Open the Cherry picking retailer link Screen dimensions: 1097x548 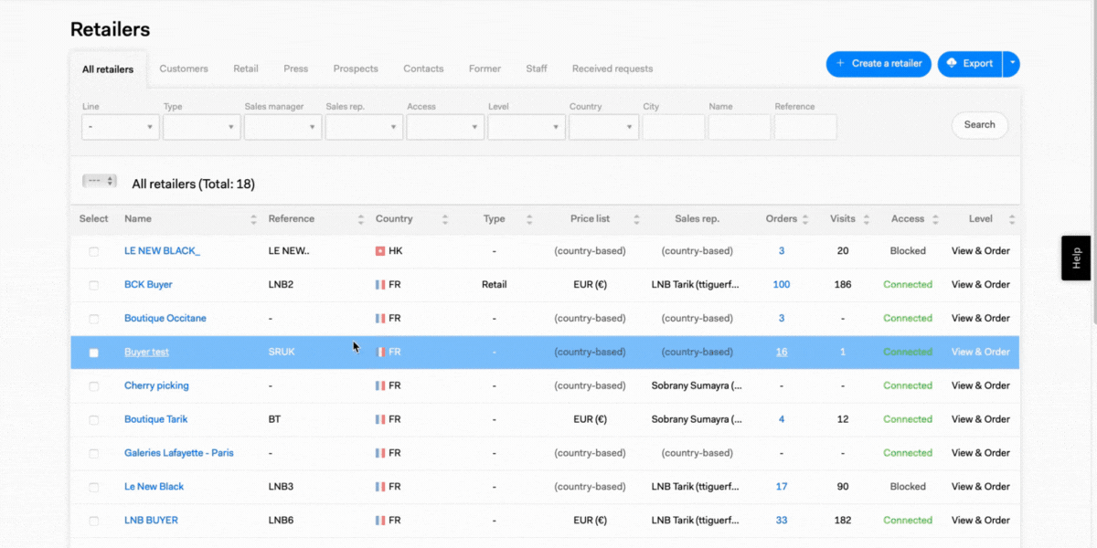156,386
